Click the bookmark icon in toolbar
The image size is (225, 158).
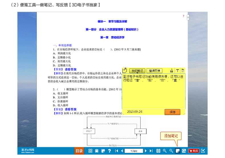(97, 151)
